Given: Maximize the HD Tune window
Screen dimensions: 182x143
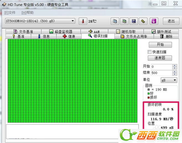Looking at the screenshot, I should (x=164, y=3).
